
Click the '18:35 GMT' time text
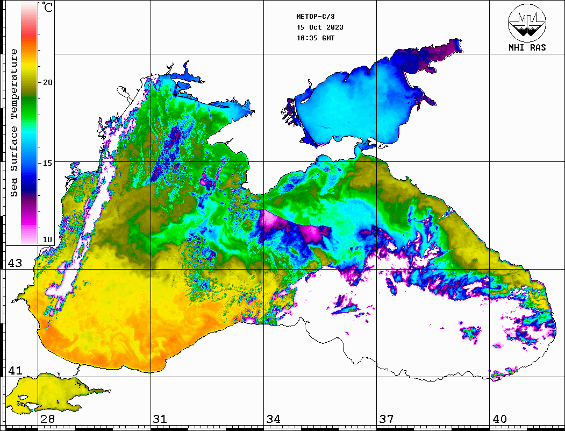[315, 38]
